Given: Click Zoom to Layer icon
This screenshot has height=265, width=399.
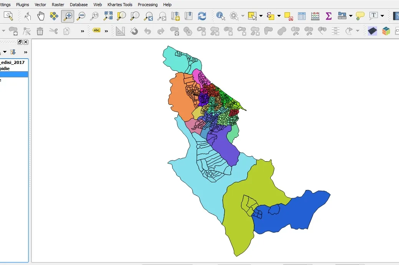Looking at the screenshot, I should pyautogui.click(x=135, y=16).
